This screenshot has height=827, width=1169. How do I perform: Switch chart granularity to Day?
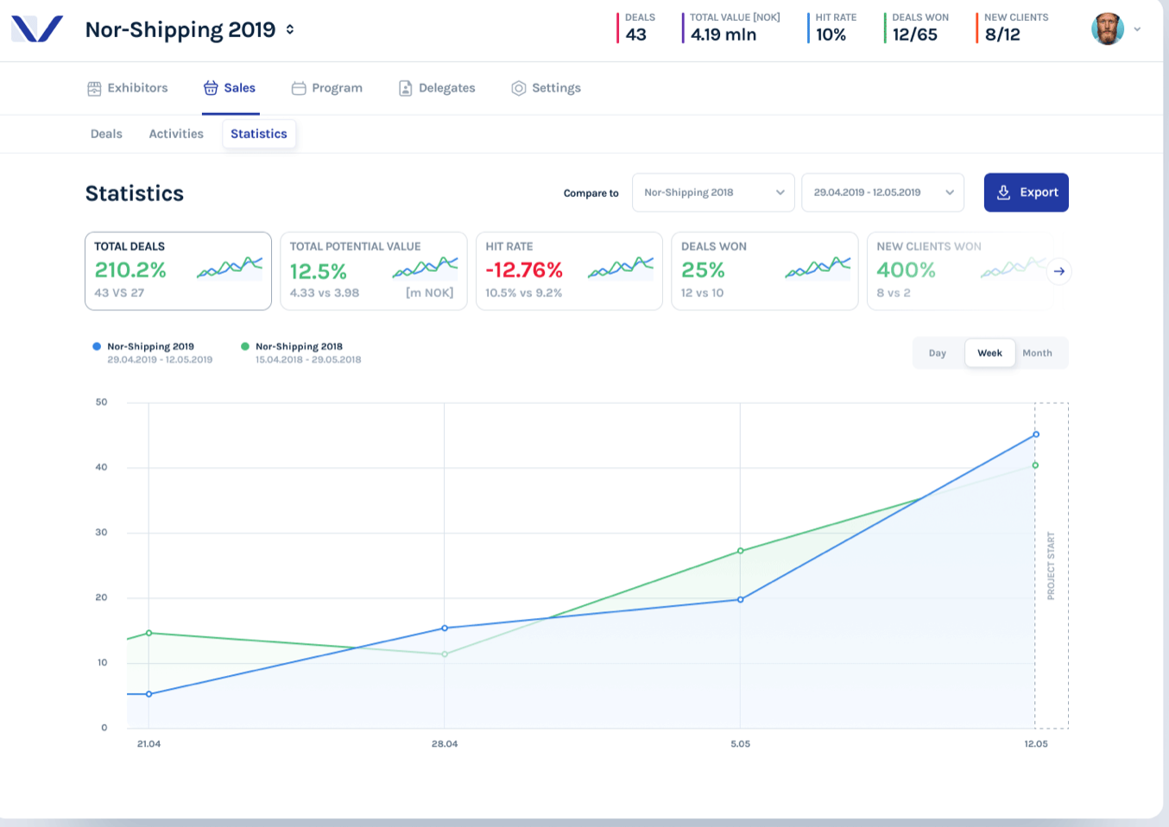938,353
